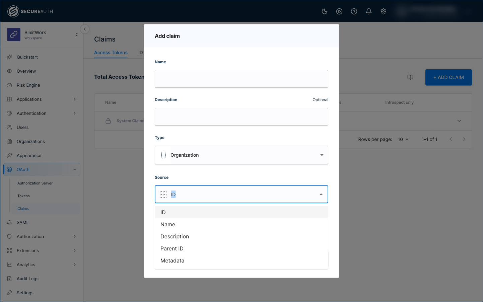Click the claim Name input field
The height and width of the screenshot is (302, 483).
[x=241, y=79]
